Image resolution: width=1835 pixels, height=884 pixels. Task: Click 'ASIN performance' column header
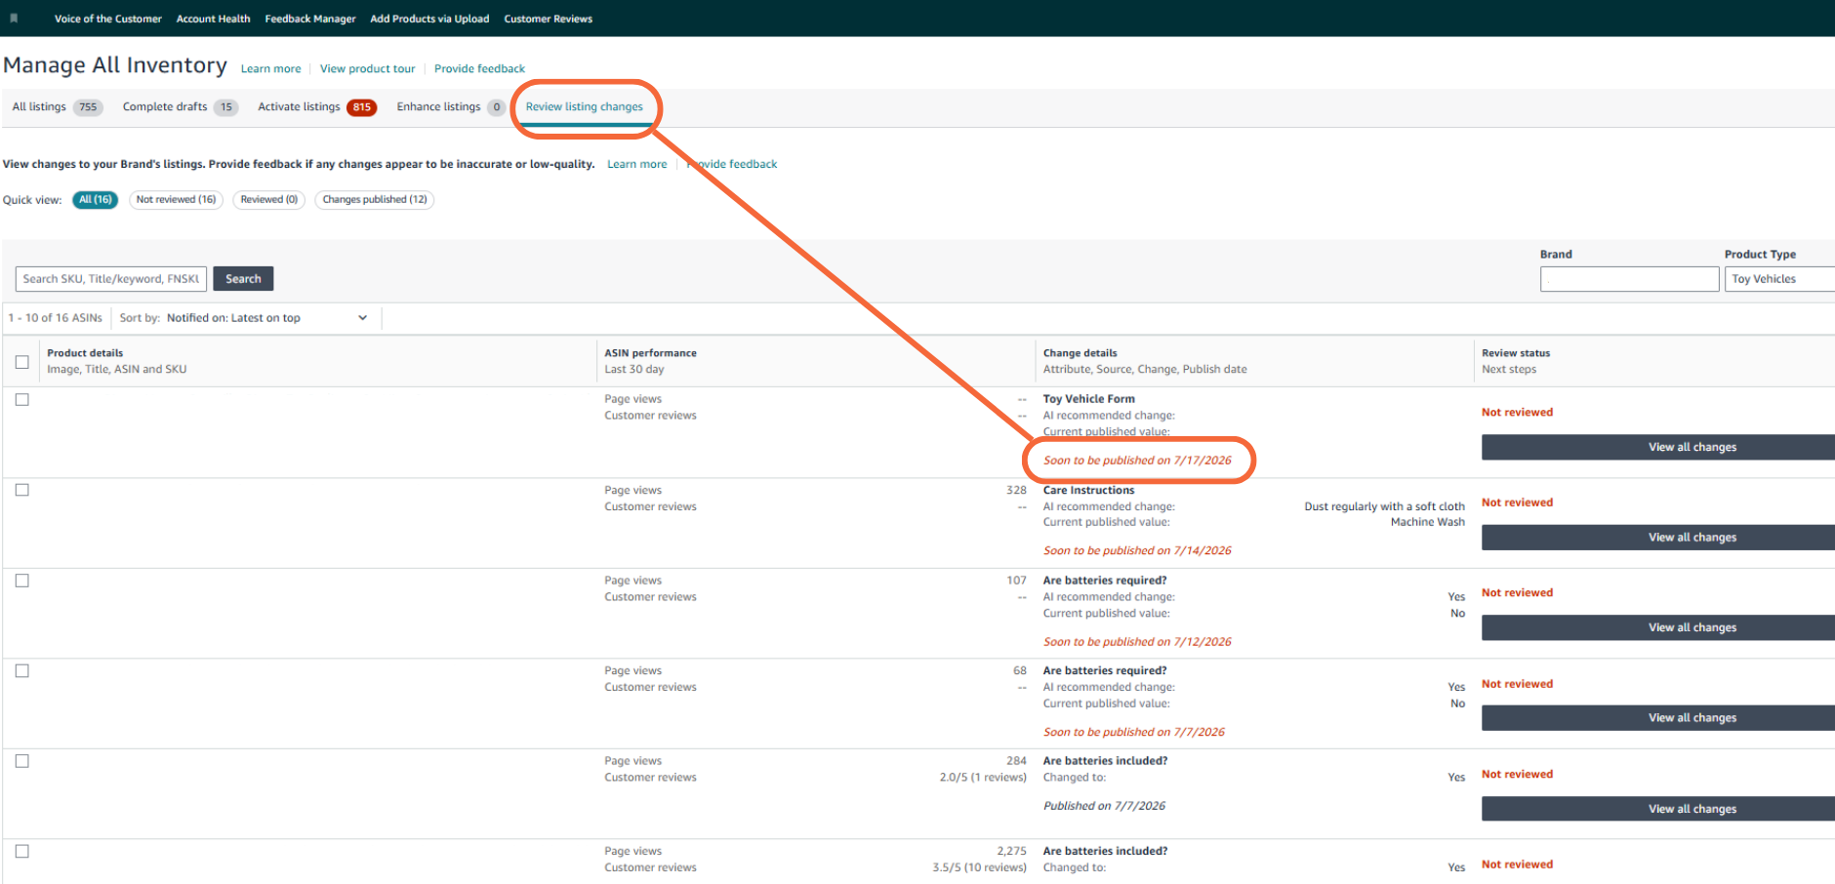650,353
